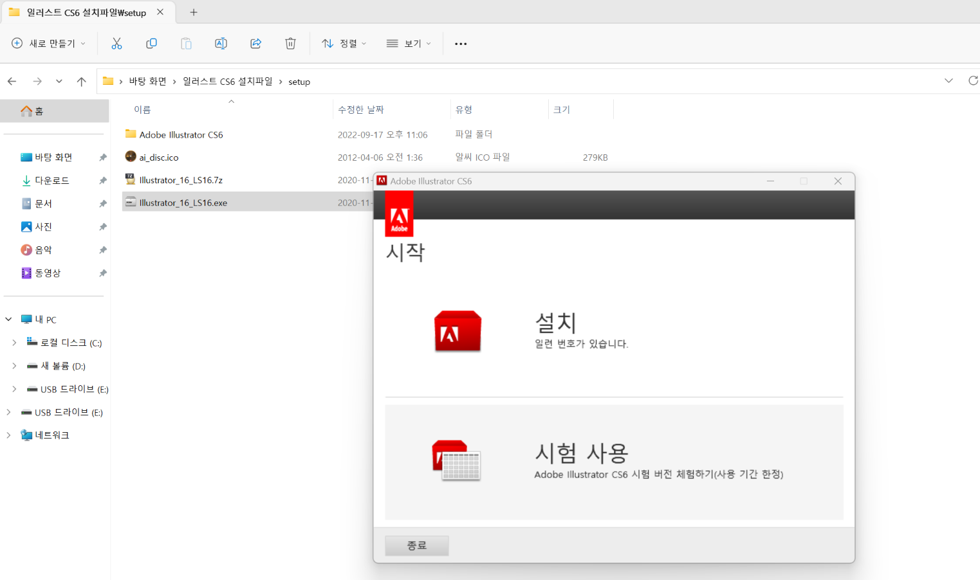Choose 시험 사용 trial option

pos(614,462)
